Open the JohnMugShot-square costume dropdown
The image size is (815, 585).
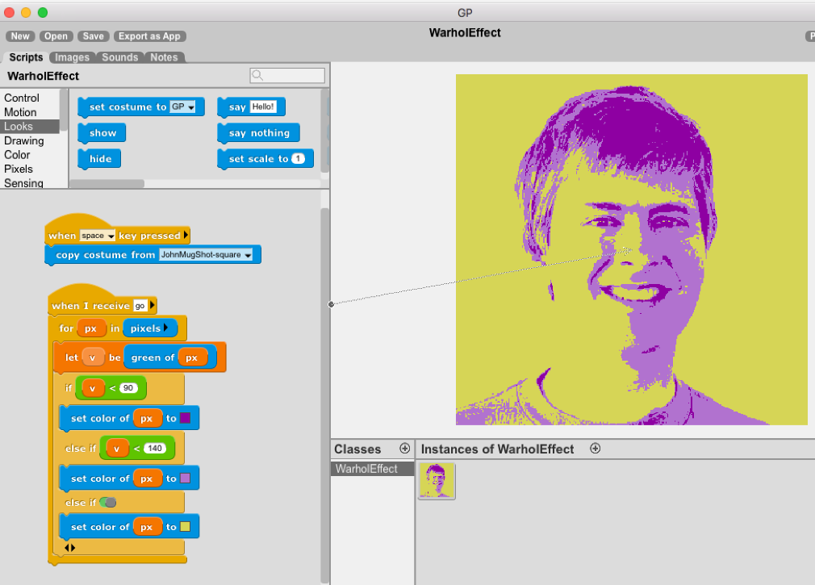tap(206, 254)
